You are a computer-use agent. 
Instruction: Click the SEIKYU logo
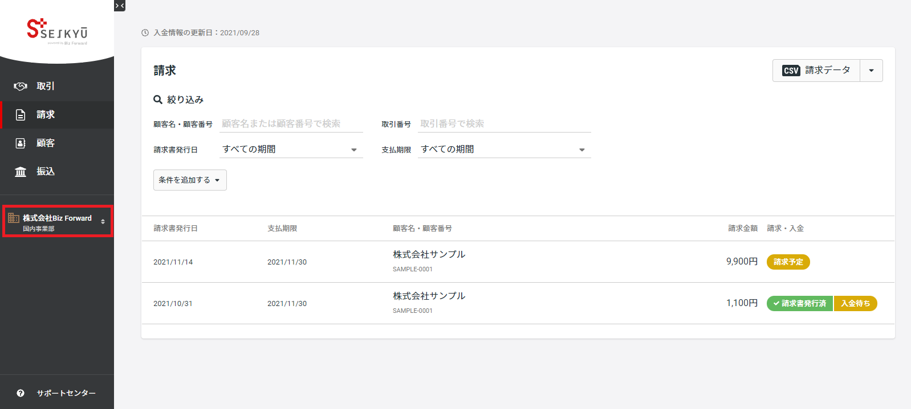57,31
